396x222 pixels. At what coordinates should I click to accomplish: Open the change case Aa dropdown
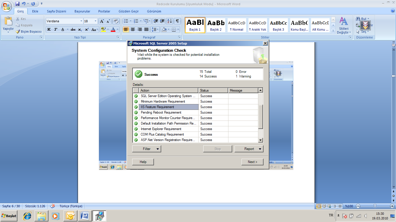click(x=95, y=29)
